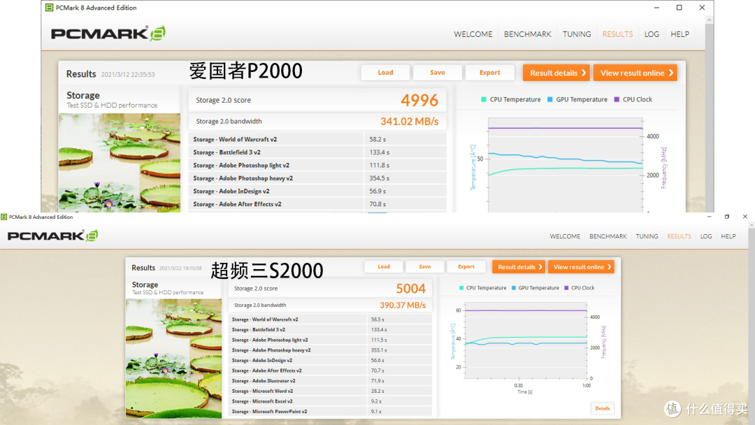Click top window vertical scrollbar up arrow
The image size is (755, 425).
click(710, 20)
